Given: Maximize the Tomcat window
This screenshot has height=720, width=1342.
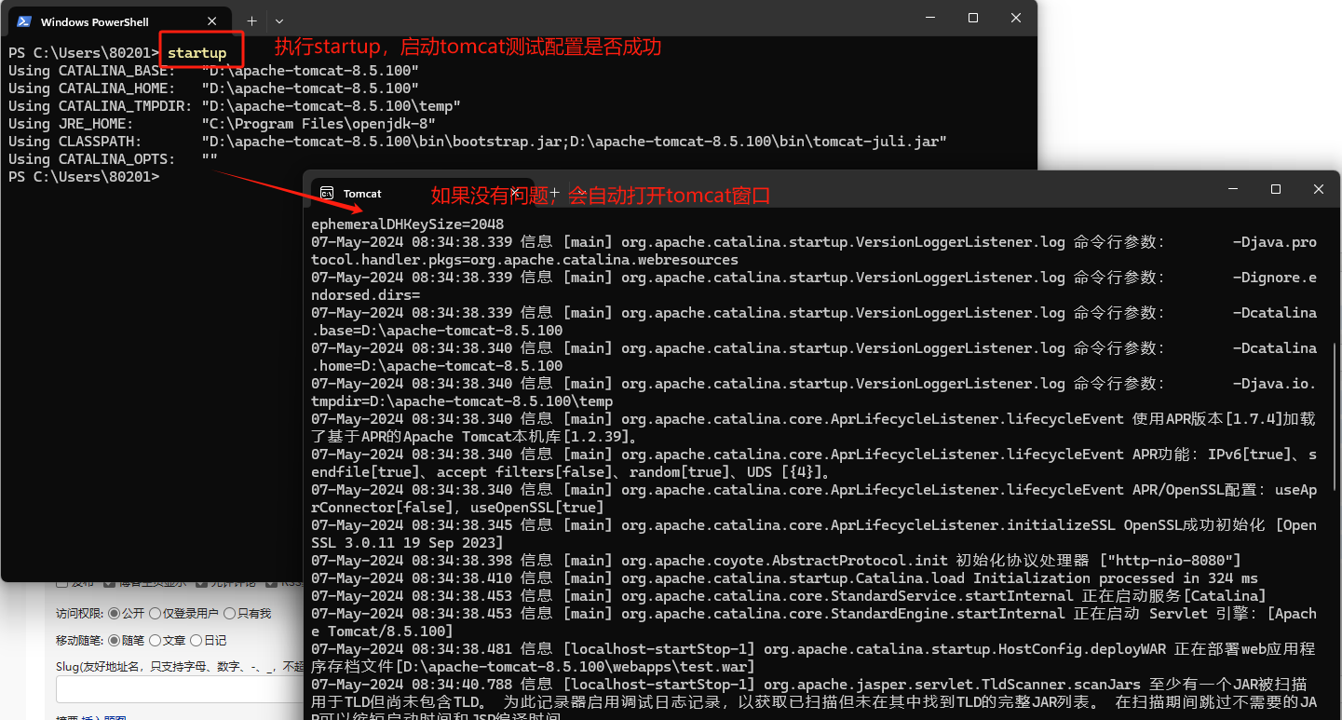Looking at the screenshot, I should coord(1276,189).
